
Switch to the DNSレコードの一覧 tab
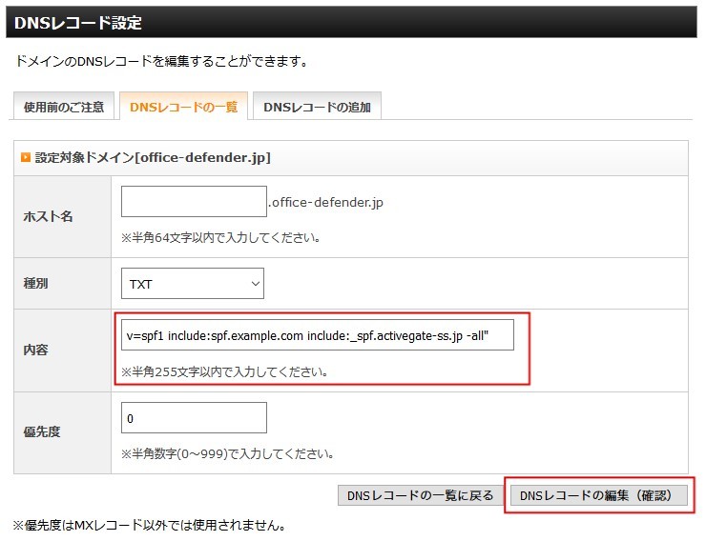[x=183, y=107]
